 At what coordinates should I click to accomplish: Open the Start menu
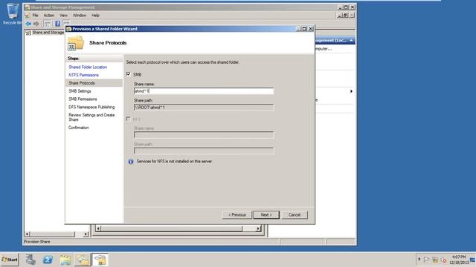[10, 260]
